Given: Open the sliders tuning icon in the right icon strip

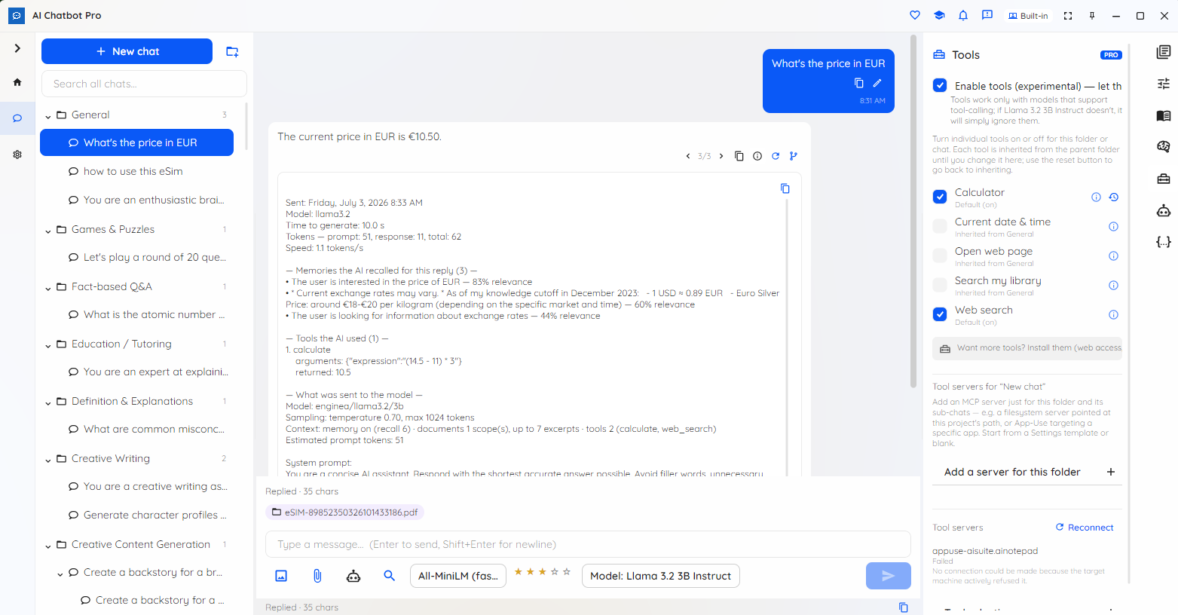Looking at the screenshot, I should tap(1164, 84).
